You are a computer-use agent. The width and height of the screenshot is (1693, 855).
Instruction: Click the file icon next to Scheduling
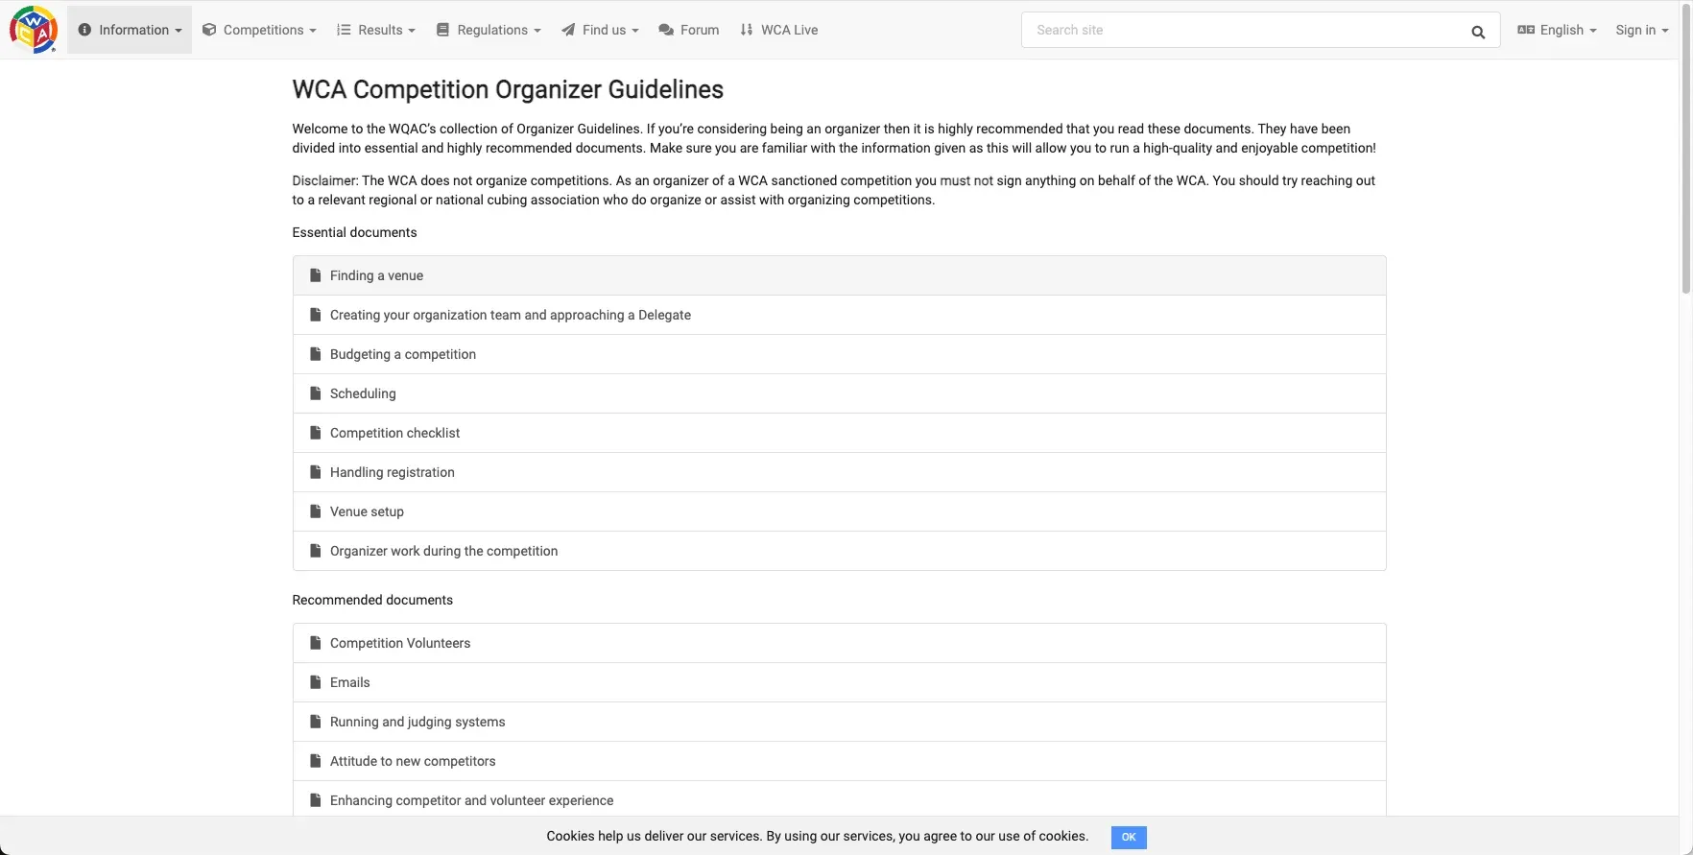[x=315, y=393]
